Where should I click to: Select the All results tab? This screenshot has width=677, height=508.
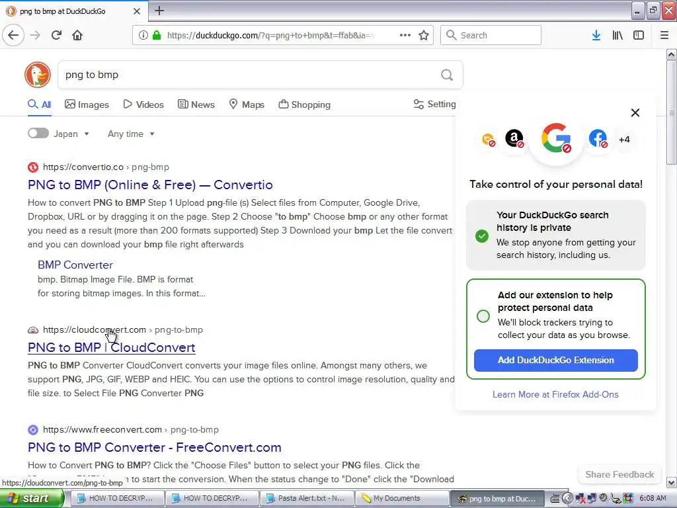(39, 104)
